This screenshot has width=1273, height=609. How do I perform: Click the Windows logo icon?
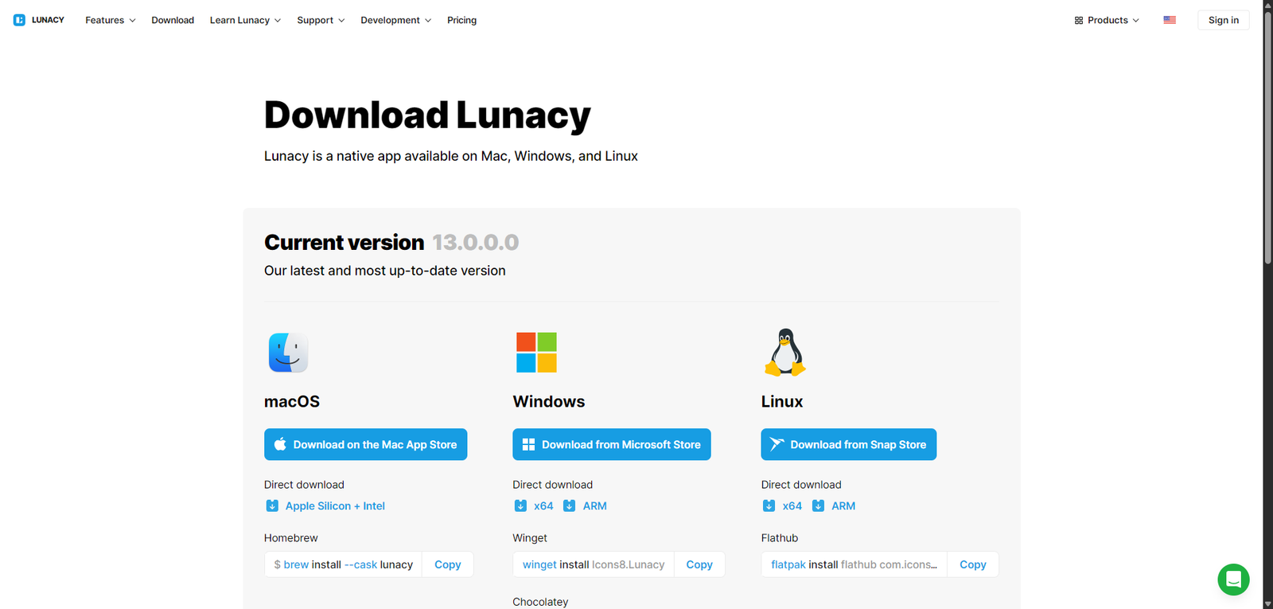pyautogui.click(x=536, y=353)
